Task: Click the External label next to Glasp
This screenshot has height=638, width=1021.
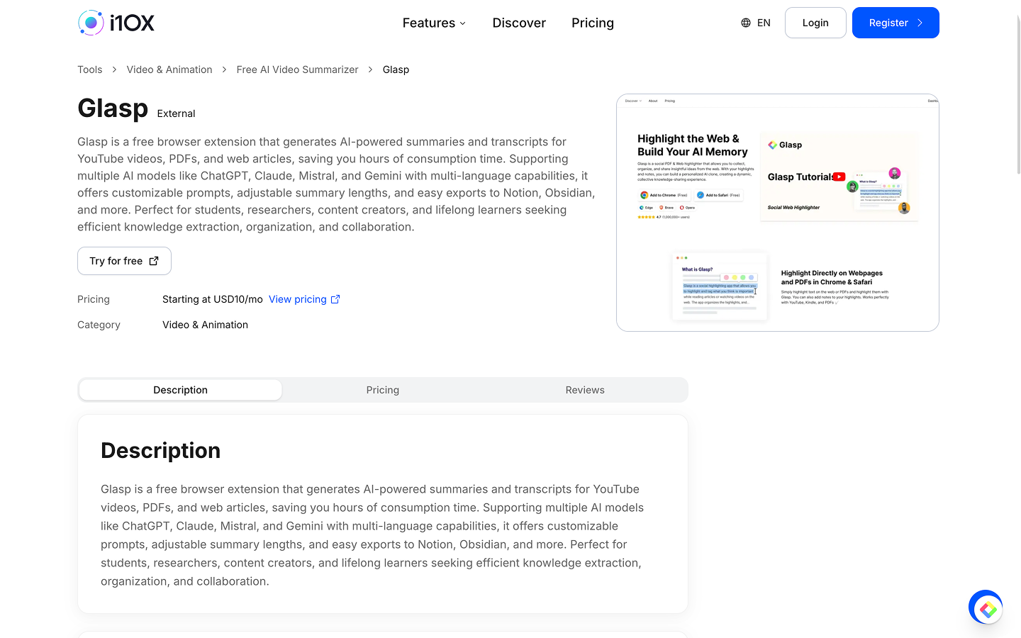Action: pos(176,113)
